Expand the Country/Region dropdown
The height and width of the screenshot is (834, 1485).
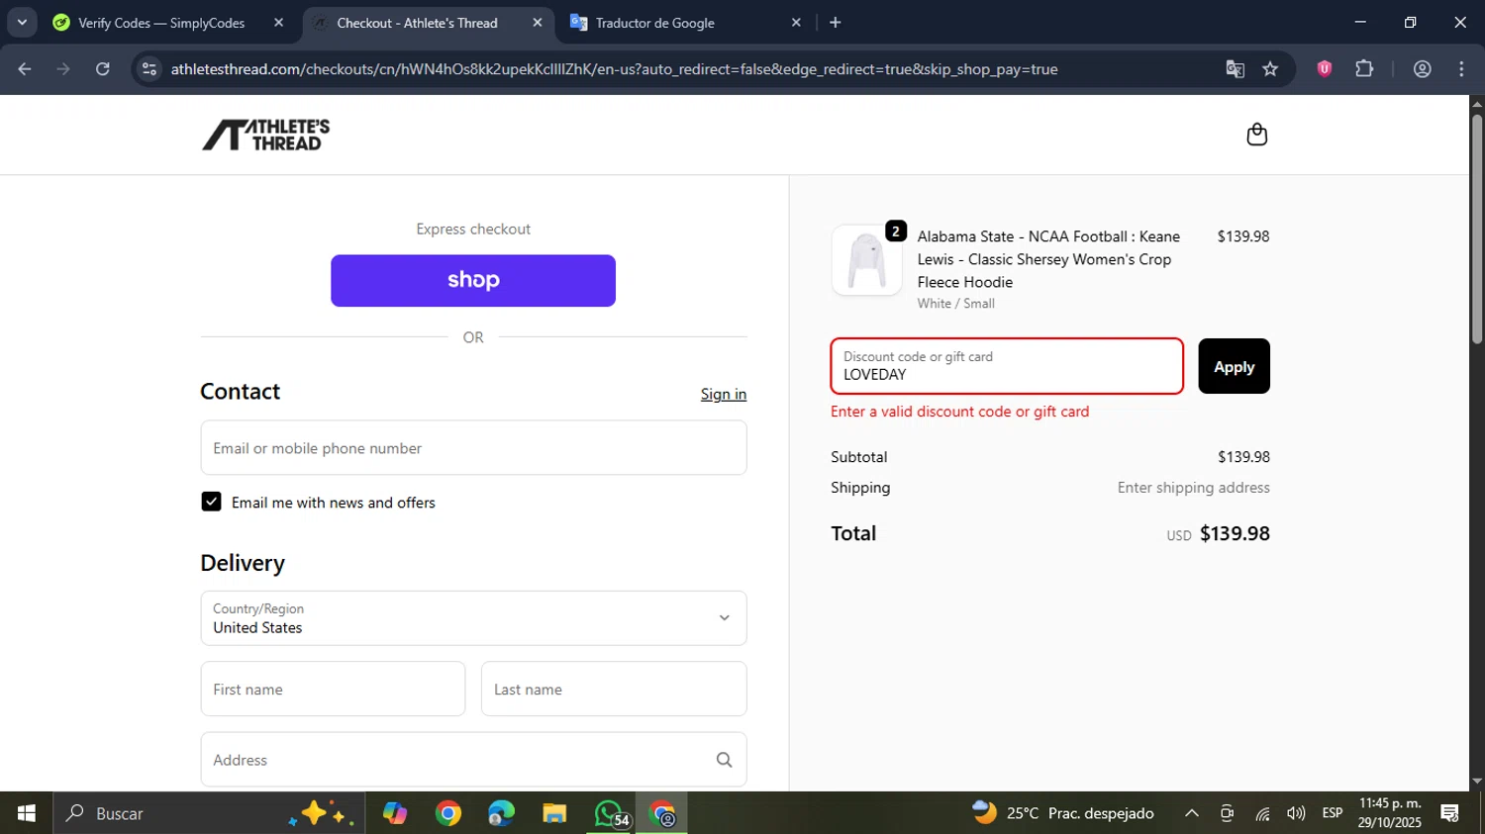coord(473,618)
